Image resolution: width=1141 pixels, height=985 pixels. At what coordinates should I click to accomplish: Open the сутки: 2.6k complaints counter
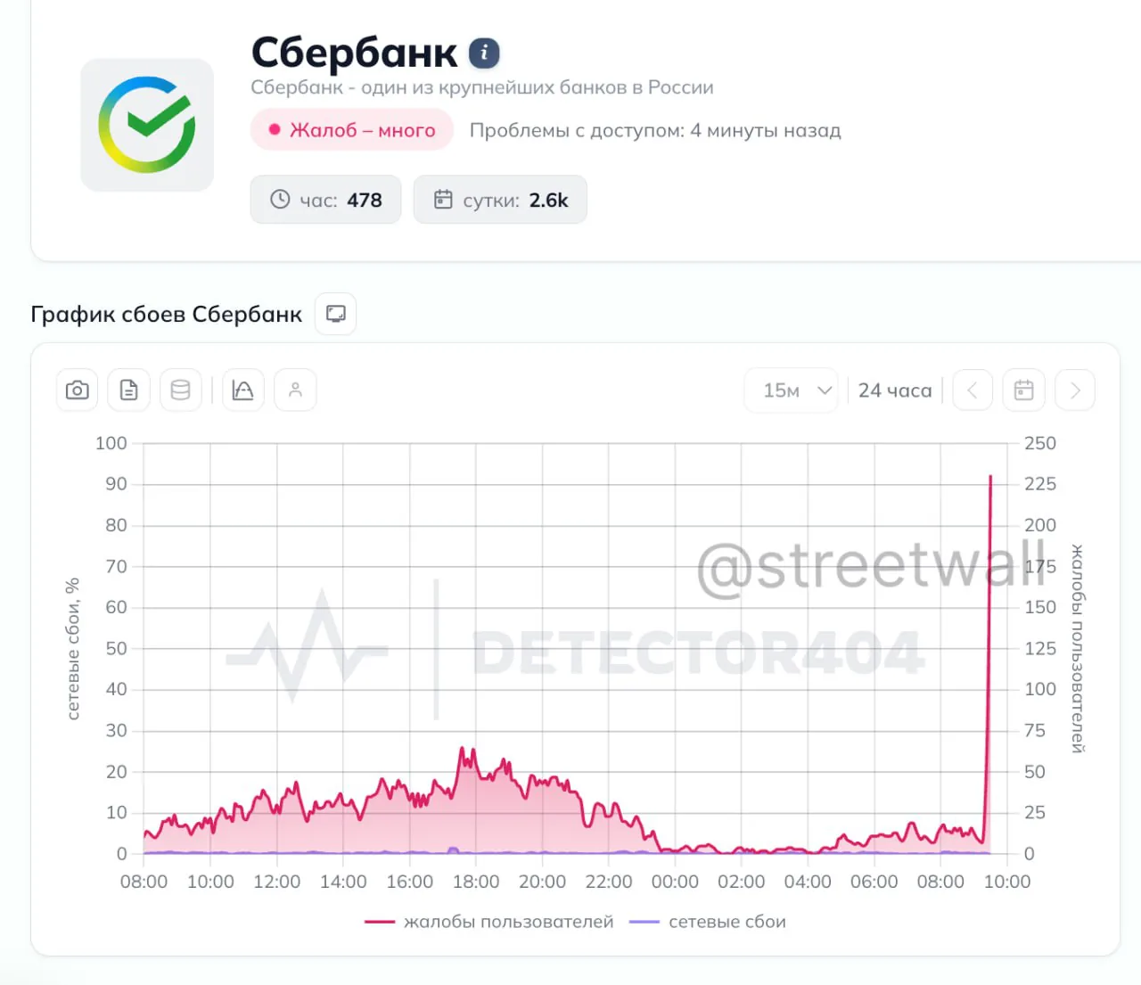[500, 200]
